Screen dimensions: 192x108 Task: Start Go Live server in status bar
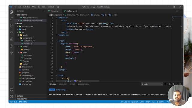[160, 102]
